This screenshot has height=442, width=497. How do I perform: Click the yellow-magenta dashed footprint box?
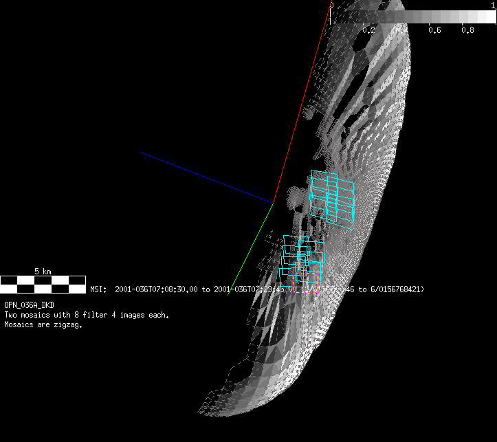point(306,283)
